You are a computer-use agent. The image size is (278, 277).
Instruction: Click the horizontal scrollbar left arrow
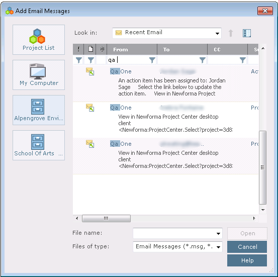pos(77,218)
